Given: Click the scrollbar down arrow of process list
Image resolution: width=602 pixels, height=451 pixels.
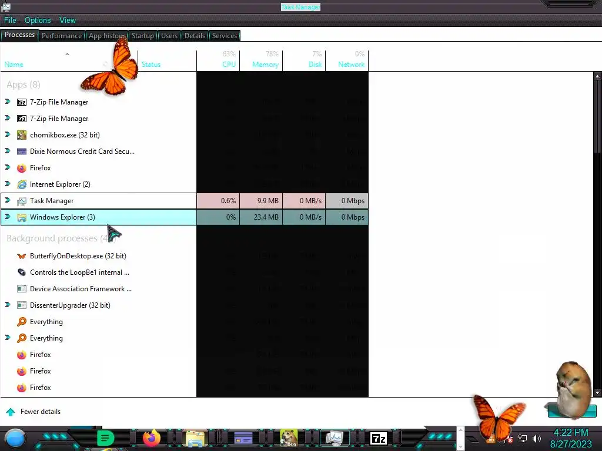Looking at the screenshot, I should (597, 392).
